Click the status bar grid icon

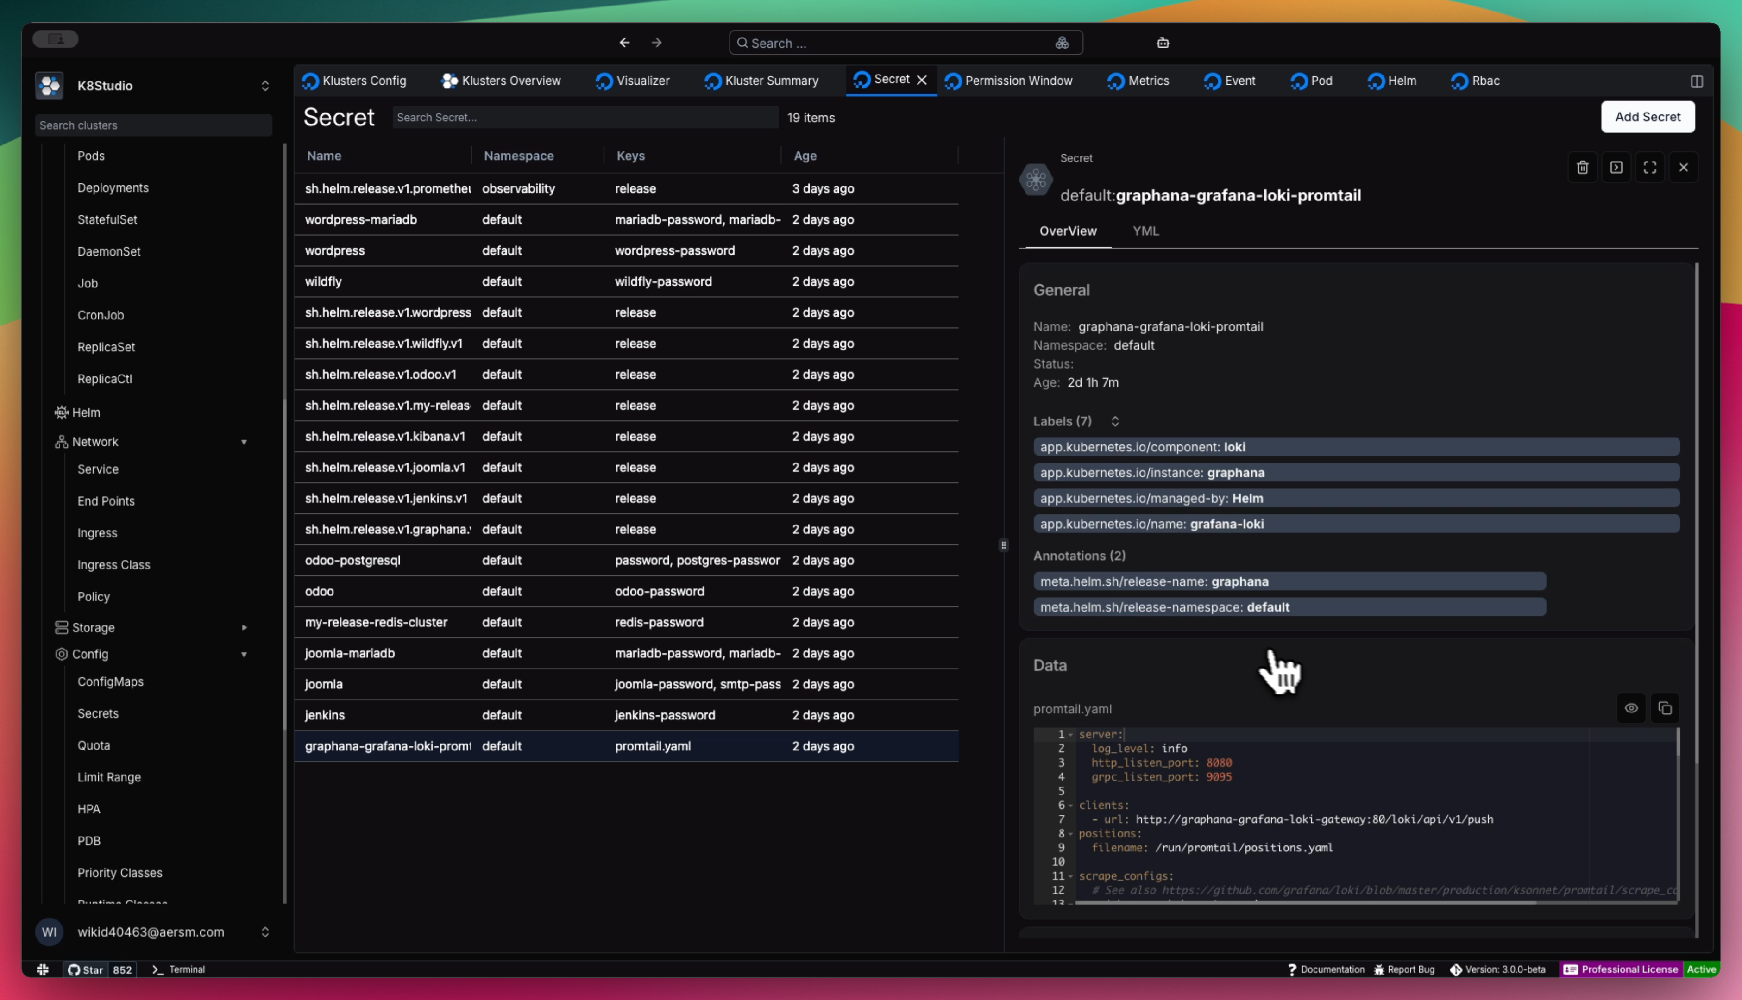(43, 969)
